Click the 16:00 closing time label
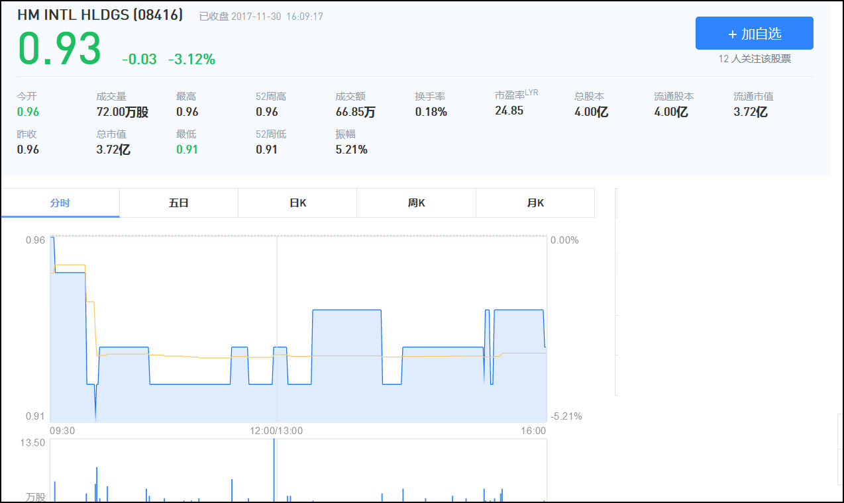 click(x=533, y=431)
